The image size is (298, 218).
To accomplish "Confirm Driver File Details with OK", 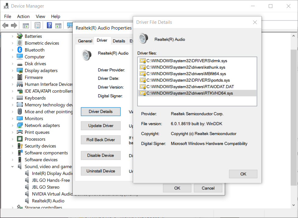I will (243, 174).
